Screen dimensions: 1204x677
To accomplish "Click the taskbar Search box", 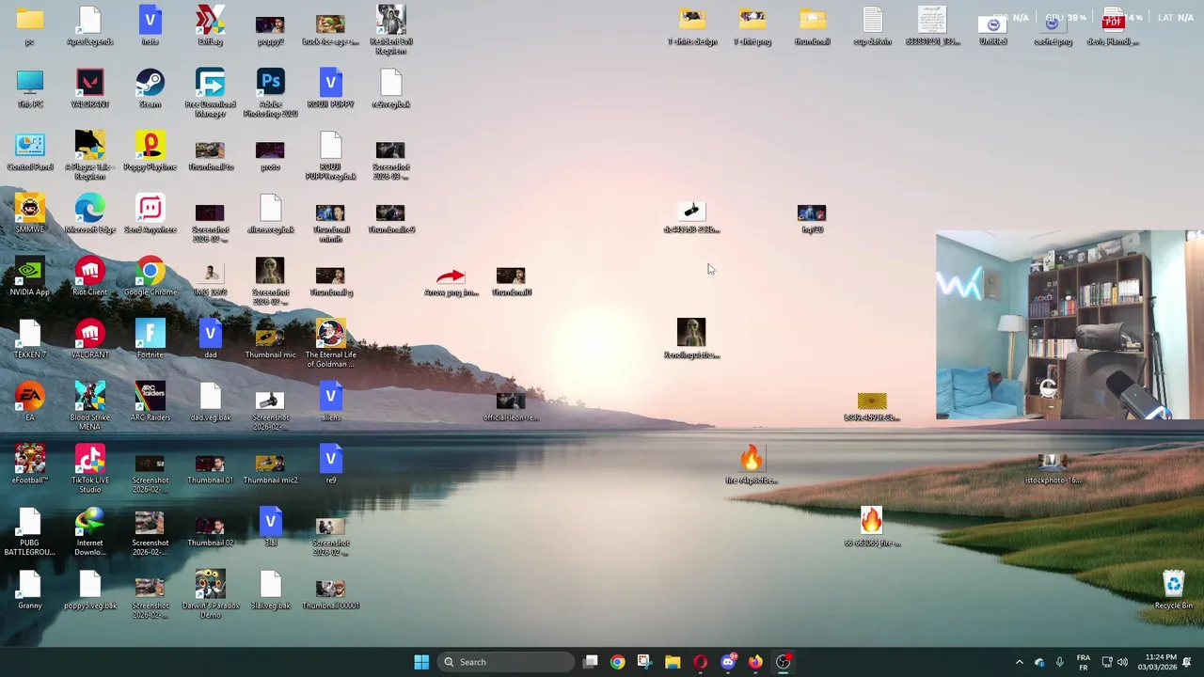I will coord(508,662).
